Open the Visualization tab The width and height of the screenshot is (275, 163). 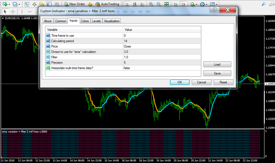point(111,21)
